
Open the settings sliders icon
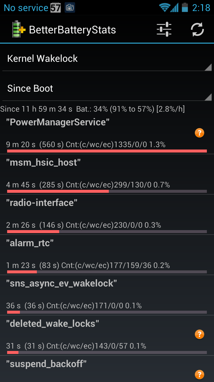click(164, 30)
